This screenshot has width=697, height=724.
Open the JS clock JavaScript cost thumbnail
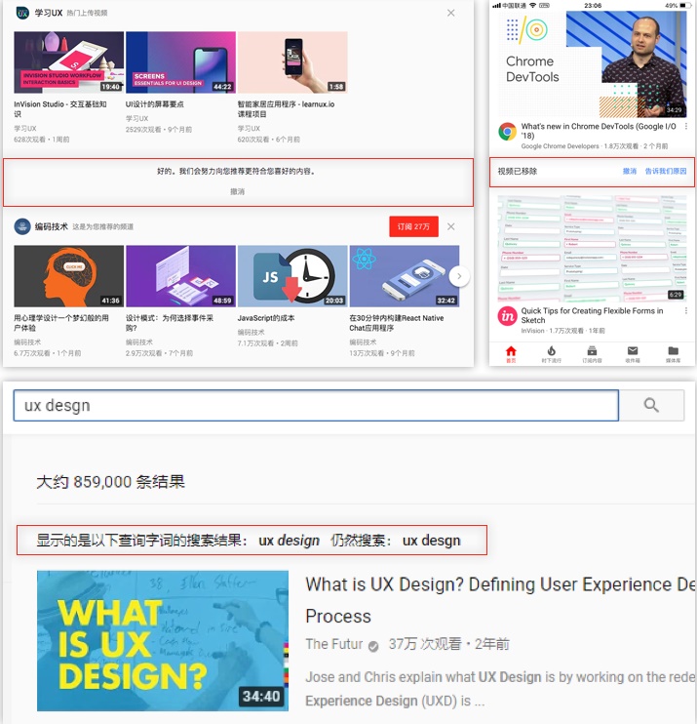292,276
